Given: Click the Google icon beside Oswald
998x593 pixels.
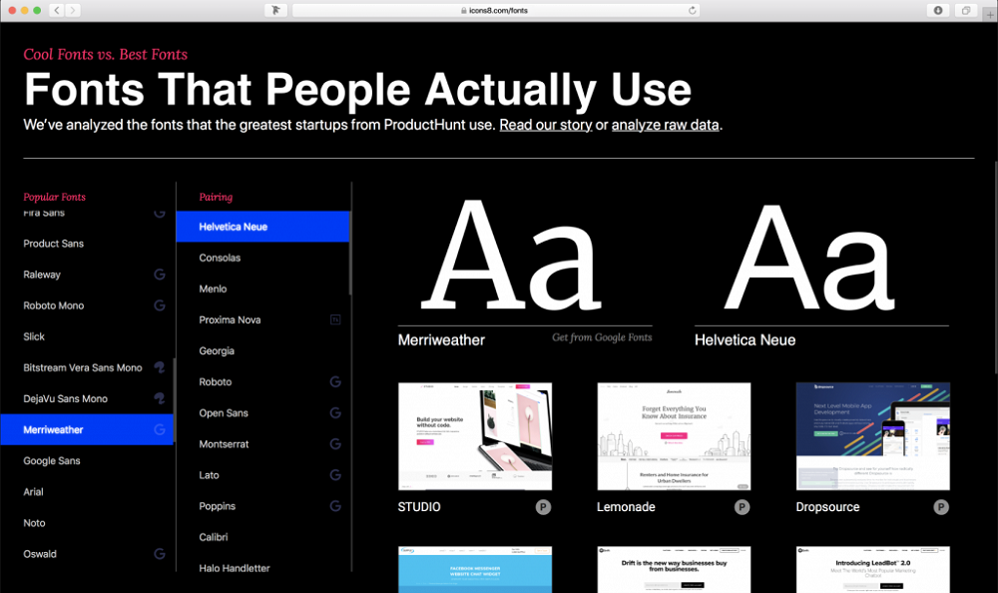Looking at the screenshot, I should coord(160,554).
